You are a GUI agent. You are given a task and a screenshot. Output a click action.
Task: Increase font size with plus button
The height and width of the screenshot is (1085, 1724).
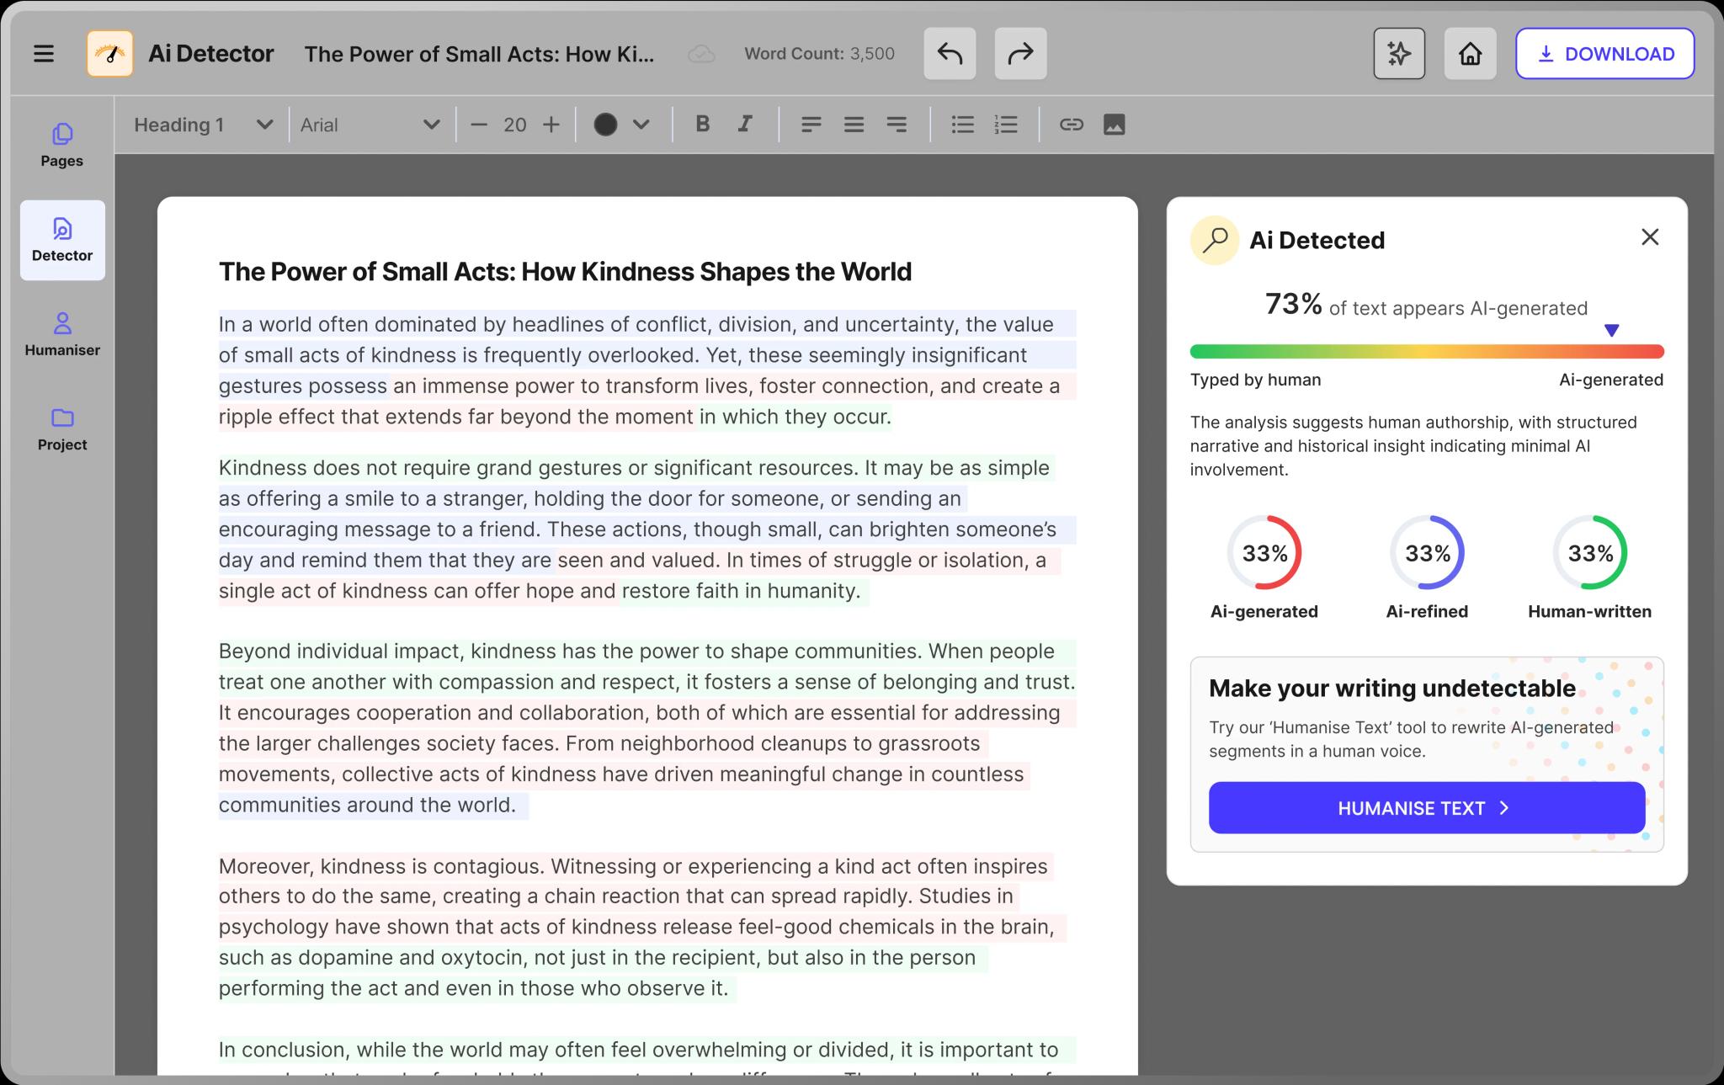click(x=551, y=125)
